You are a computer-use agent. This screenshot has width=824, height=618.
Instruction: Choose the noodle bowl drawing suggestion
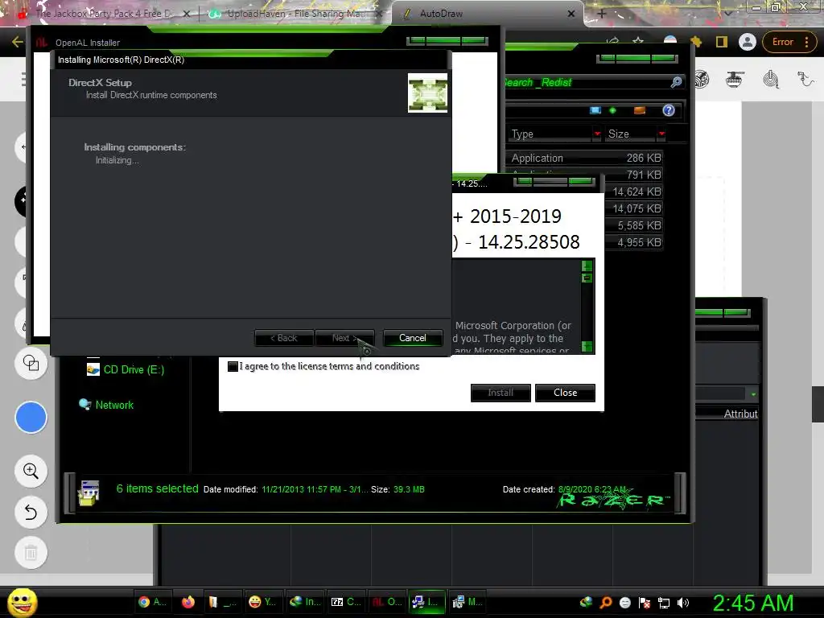(734, 80)
